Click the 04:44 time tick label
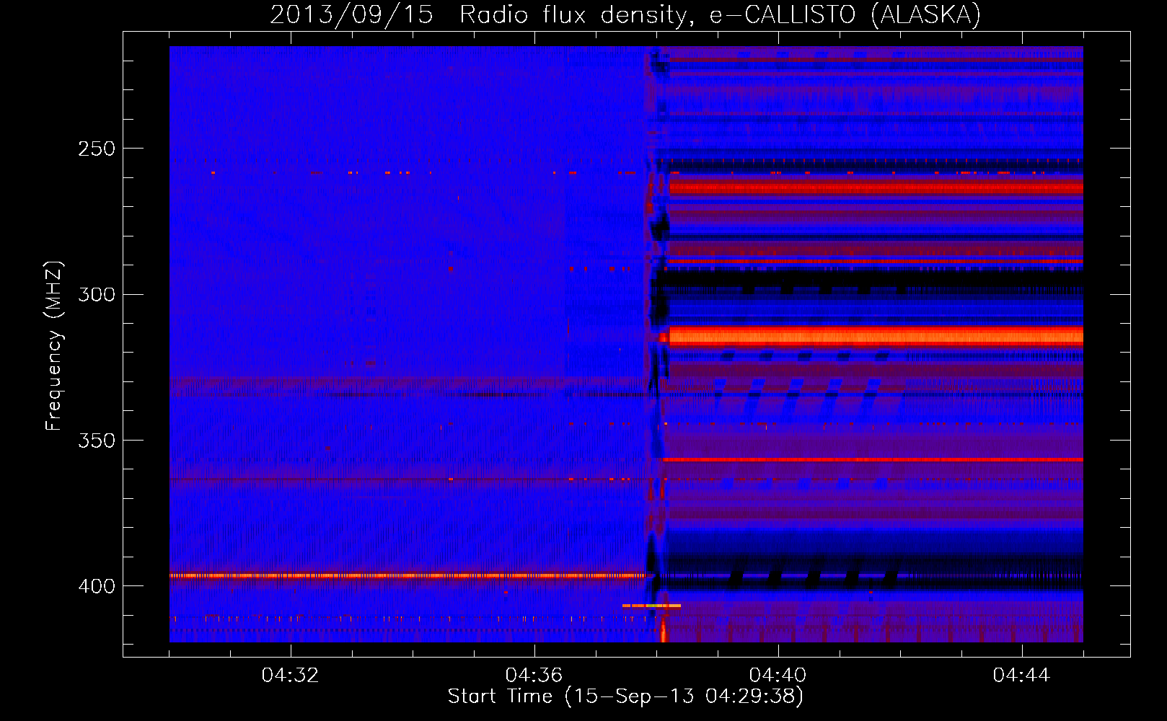The width and height of the screenshot is (1167, 721). click(x=1022, y=675)
